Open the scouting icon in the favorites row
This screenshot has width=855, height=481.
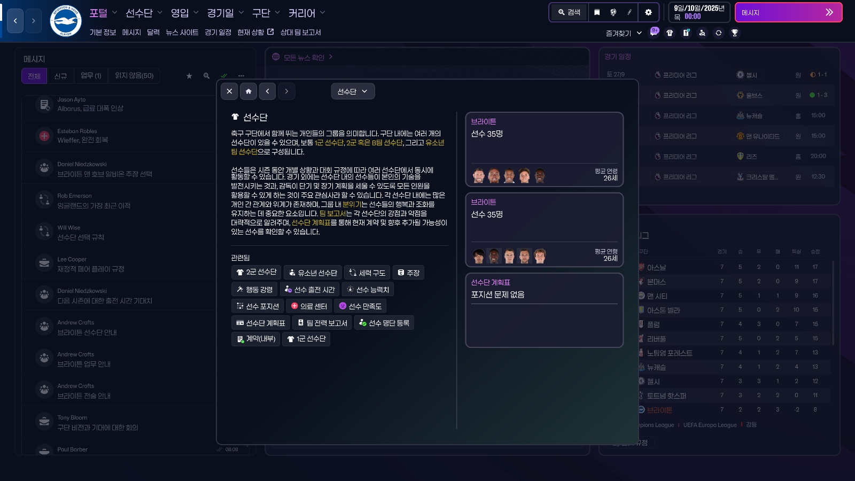click(702, 33)
